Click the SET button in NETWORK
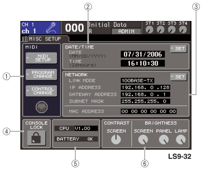201x169 pixels. (x=179, y=77)
